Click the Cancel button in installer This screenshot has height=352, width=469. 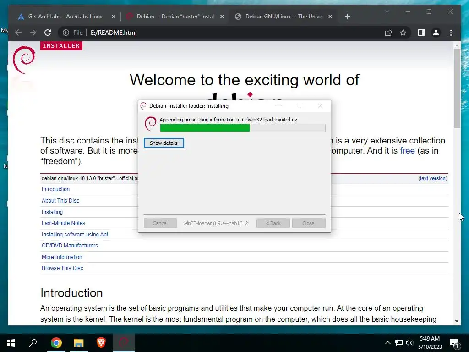coord(160,223)
